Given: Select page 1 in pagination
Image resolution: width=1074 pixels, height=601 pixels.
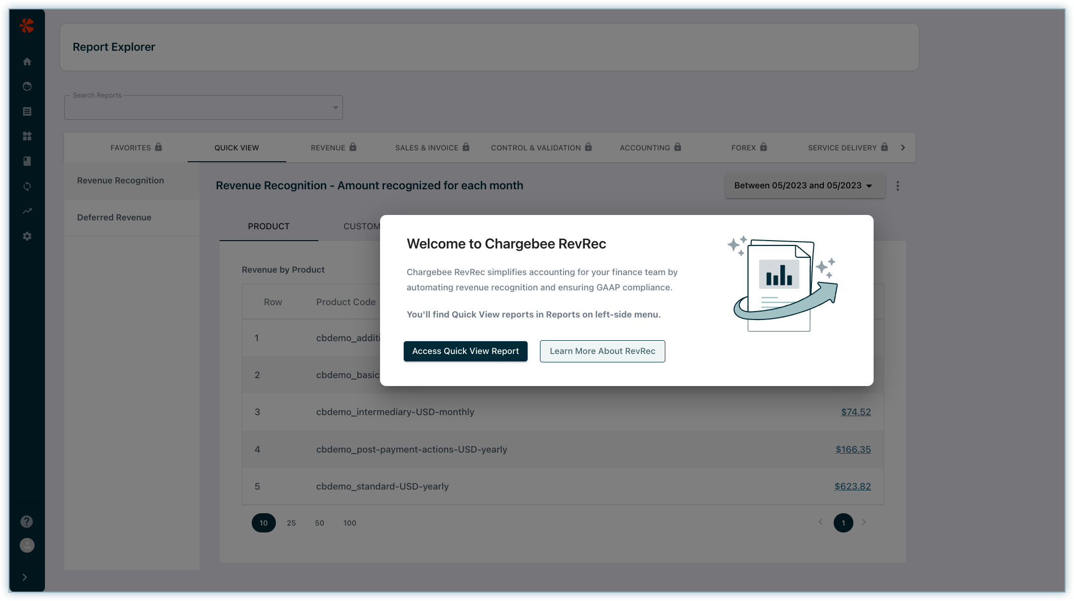Looking at the screenshot, I should (x=843, y=523).
